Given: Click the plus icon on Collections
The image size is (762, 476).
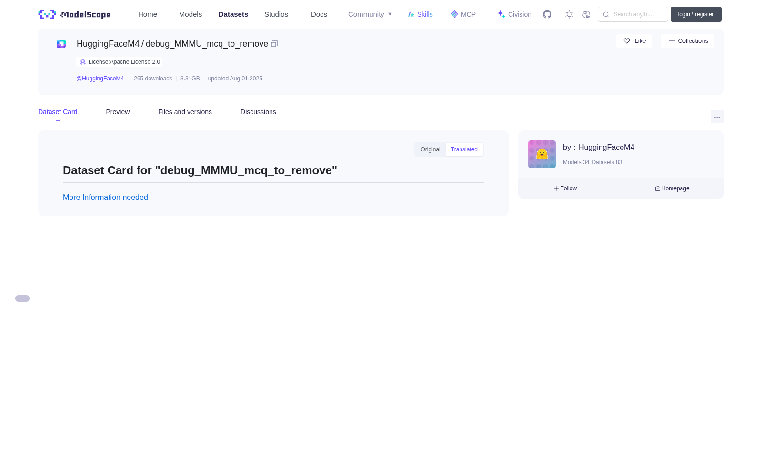Looking at the screenshot, I should pyautogui.click(x=672, y=41).
